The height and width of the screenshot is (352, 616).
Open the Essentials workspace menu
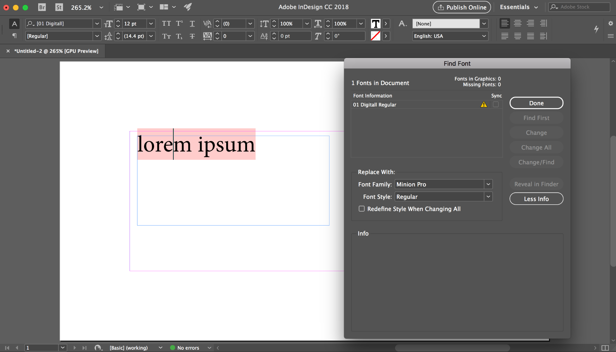tap(519, 7)
